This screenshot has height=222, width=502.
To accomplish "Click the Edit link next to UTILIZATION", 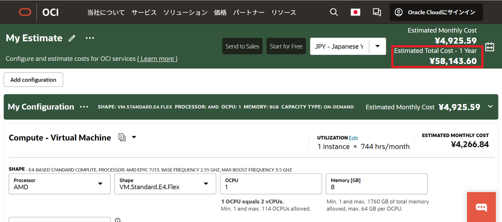I will pos(353,138).
